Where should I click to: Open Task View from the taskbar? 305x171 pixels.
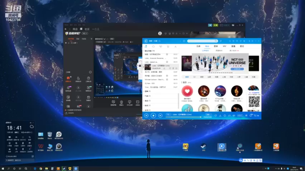click(x=20, y=169)
